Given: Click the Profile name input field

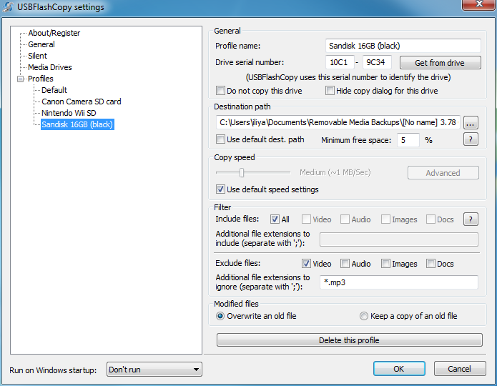Looking at the screenshot, I should (403, 46).
